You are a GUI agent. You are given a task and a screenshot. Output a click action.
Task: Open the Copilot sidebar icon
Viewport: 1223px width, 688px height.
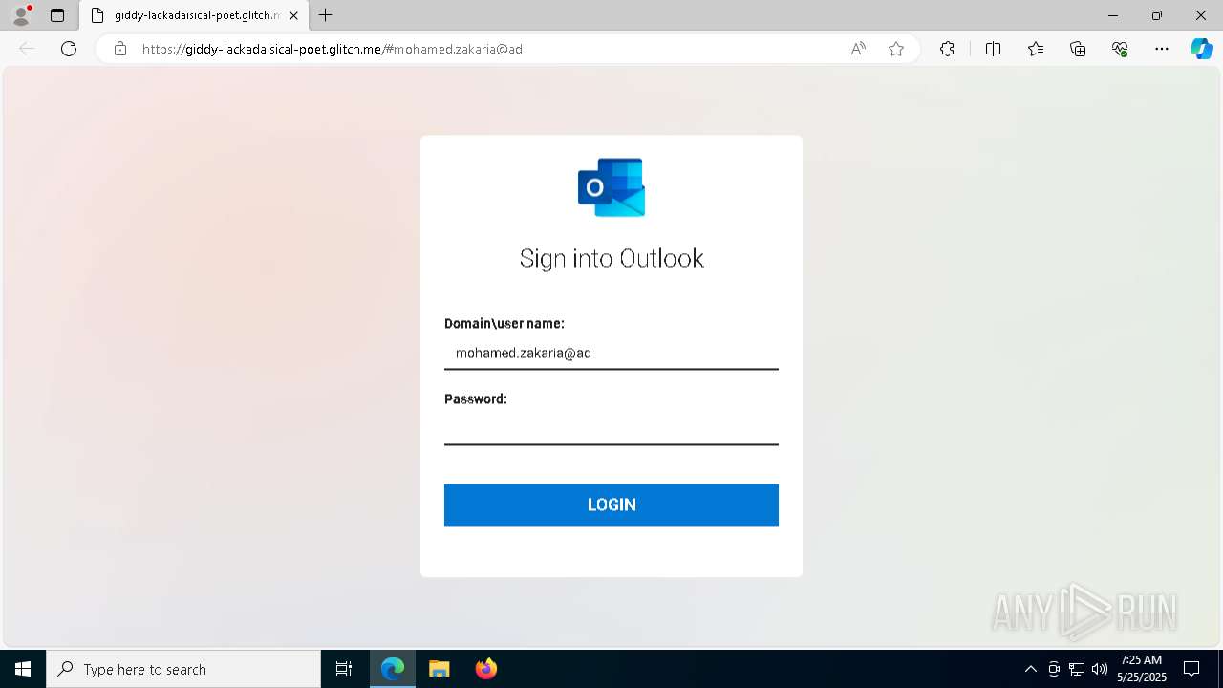pos(1201,49)
